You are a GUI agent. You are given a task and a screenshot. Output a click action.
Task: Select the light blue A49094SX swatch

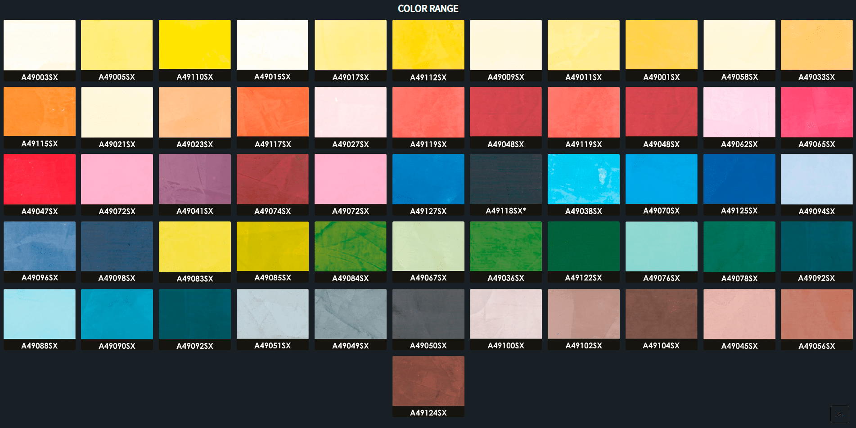pos(816,179)
